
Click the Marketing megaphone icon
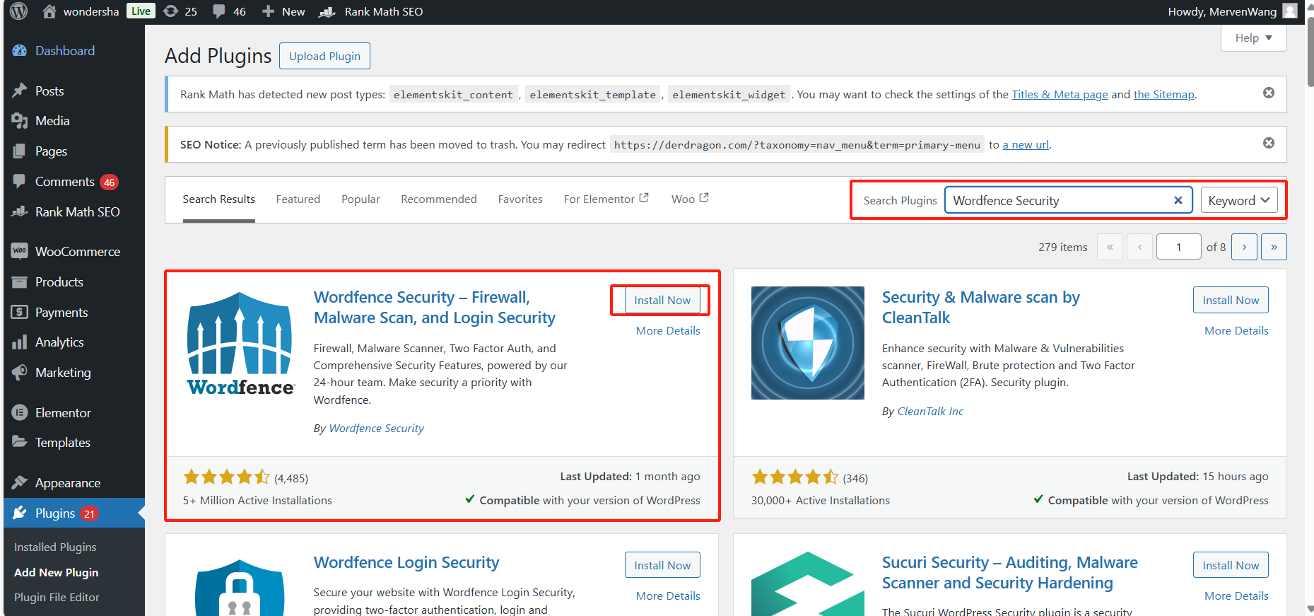[20, 372]
